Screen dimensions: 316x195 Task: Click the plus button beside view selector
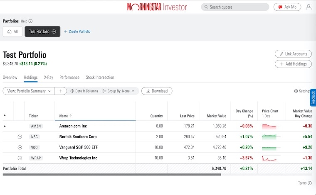pos(60,91)
